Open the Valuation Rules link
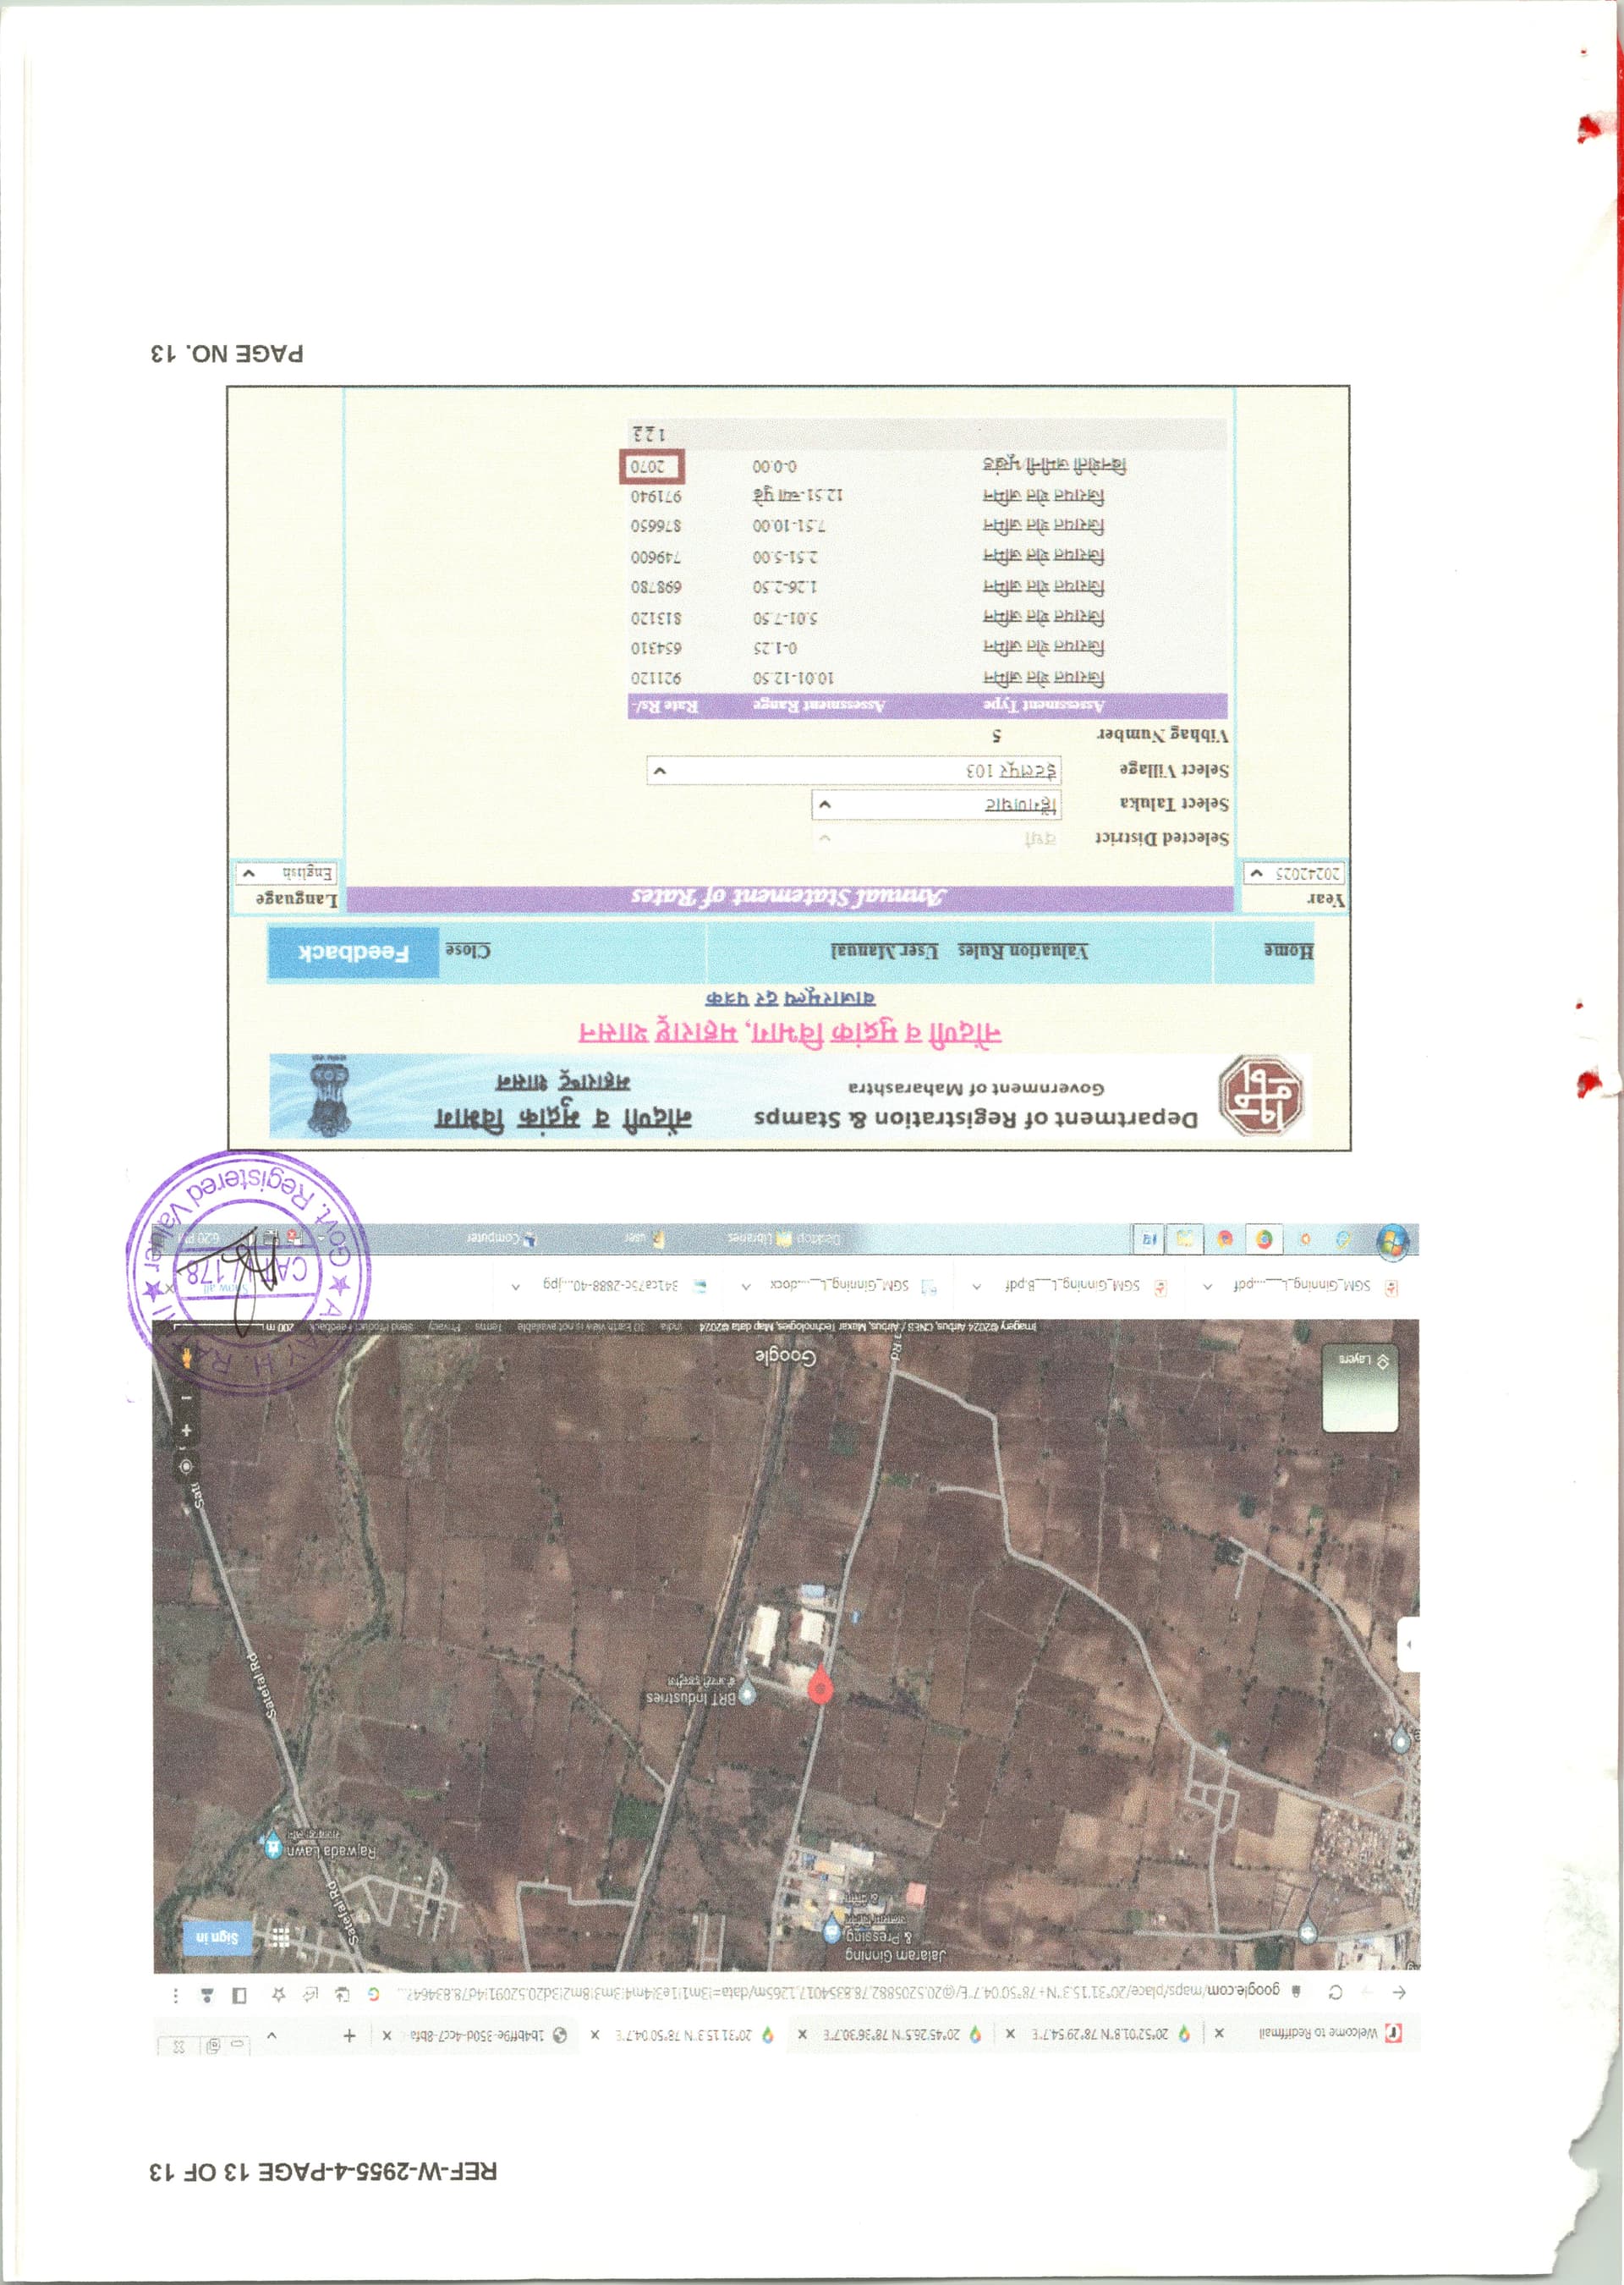The width and height of the screenshot is (1624, 2285). point(1023,950)
